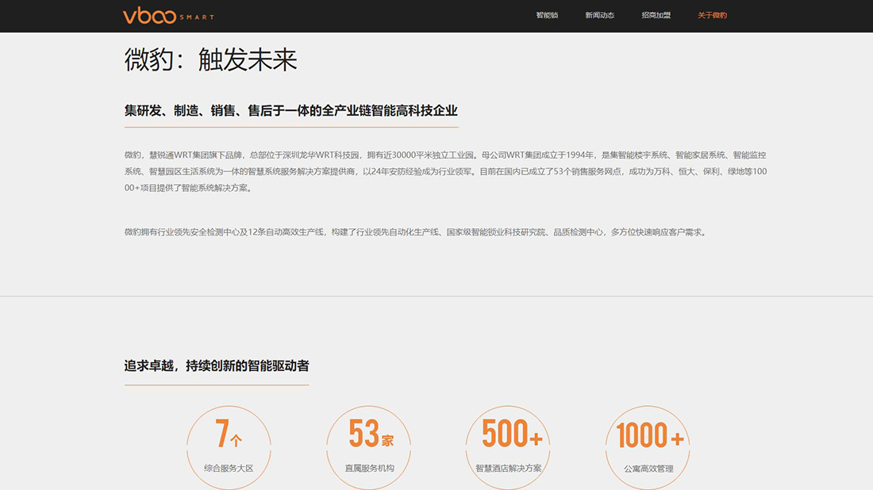Click the 500+ statistic number

[512, 434]
